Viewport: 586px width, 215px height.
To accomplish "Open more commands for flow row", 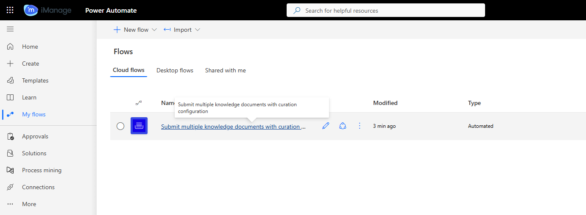I will (360, 126).
